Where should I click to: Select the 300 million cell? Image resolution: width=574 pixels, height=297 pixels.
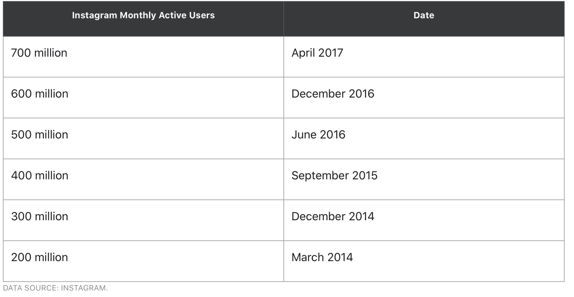click(x=143, y=220)
